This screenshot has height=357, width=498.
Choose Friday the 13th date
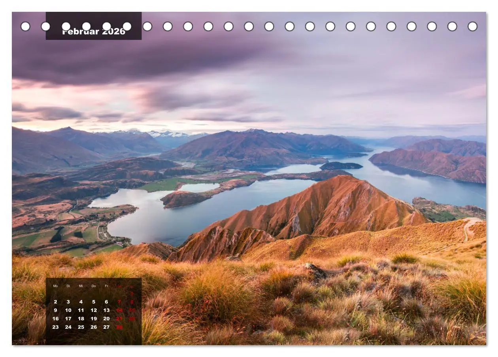tap(106, 310)
